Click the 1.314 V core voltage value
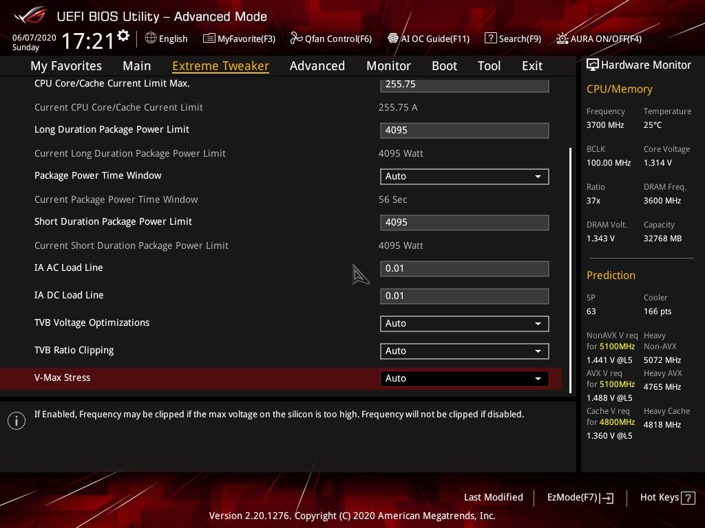Image resolution: width=705 pixels, height=528 pixels. pos(657,162)
